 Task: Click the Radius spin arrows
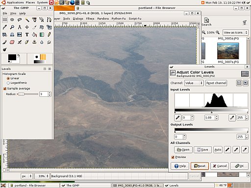(x=50, y=94)
